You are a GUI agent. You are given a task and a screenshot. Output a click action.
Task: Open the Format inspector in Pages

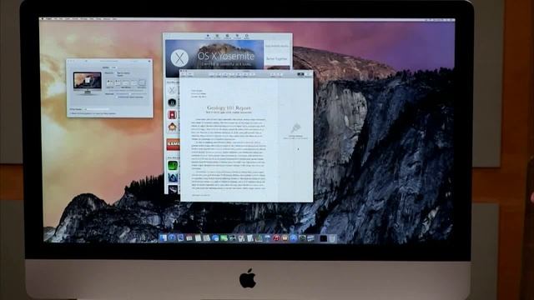pyautogui.click(x=300, y=74)
